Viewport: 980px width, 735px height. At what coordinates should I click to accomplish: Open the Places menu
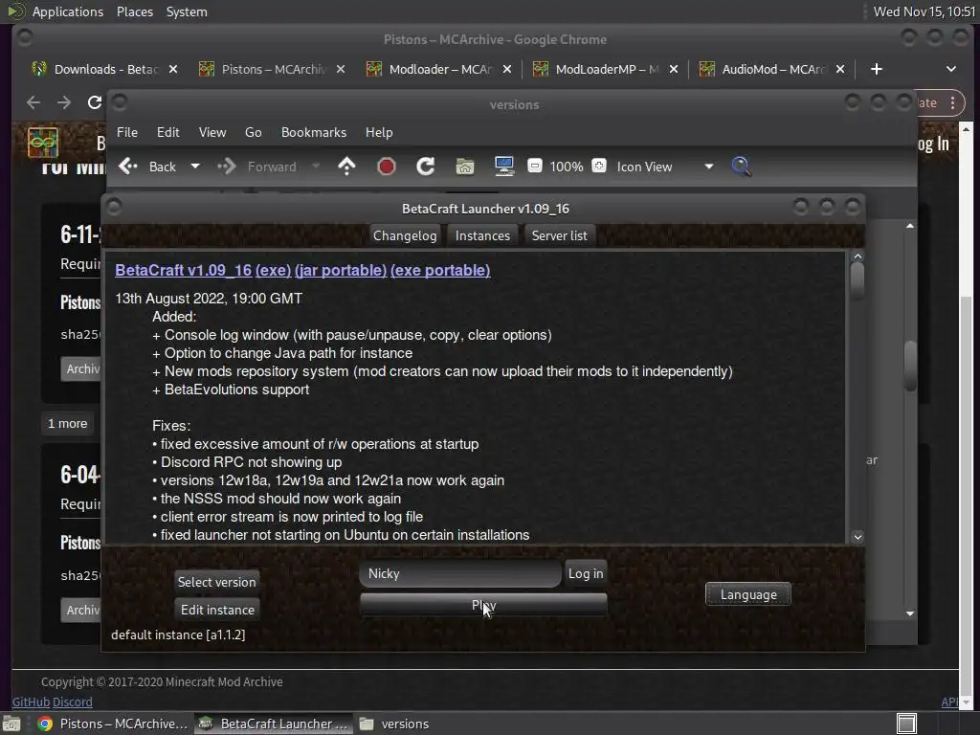click(134, 11)
